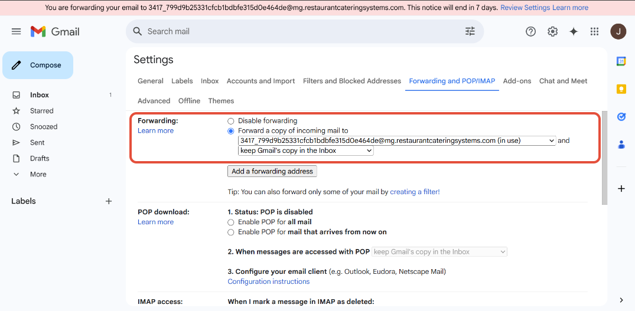Get add-ons plus icon in side panel
This screenshot has height=311, width=635.
621,189
